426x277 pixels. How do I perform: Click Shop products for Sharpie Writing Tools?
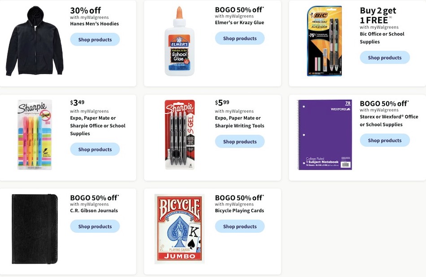(240, 141)
